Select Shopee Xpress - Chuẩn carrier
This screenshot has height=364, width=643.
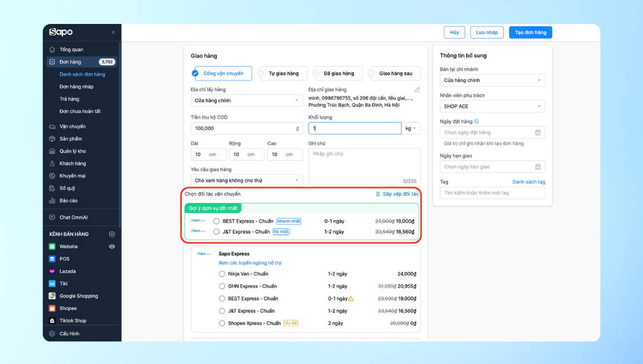222,323
